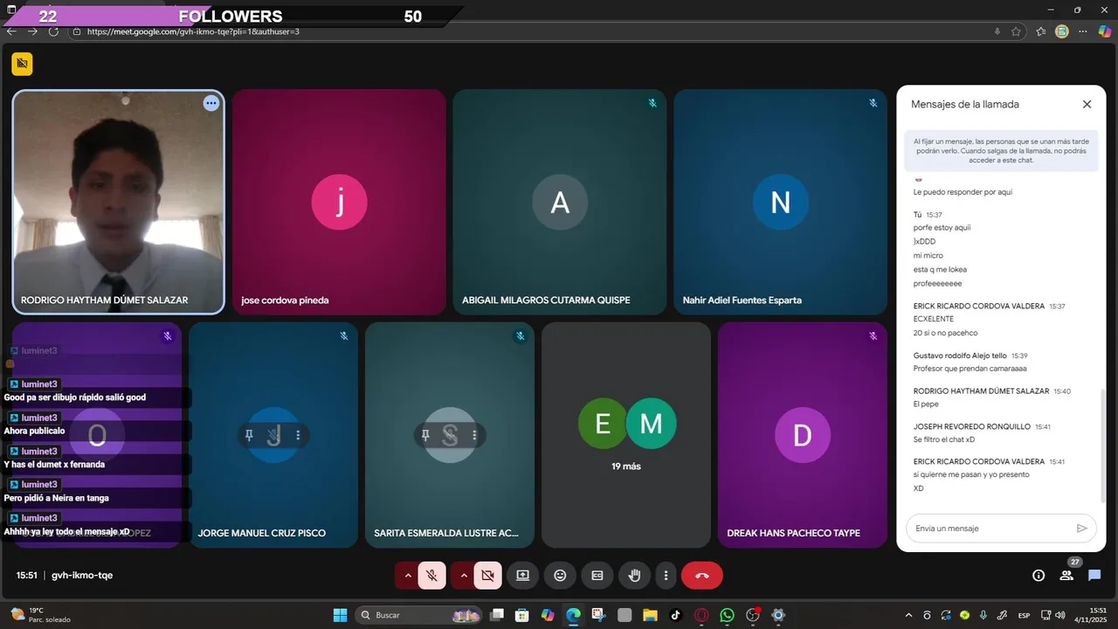
Task: Toggle the microphone mute button
Action: tap(431, 576)
